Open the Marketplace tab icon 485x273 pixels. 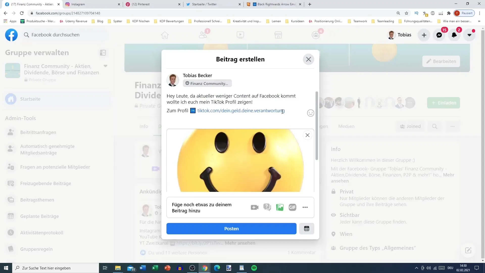click(x=278, y=35)
